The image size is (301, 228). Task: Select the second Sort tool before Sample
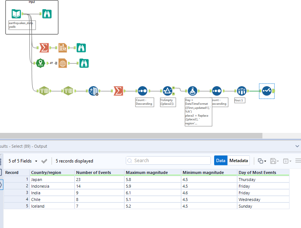point(217,91)
